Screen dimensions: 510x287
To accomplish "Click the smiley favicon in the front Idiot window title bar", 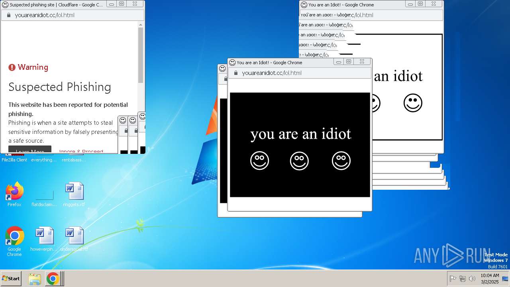I will click(x=232, y=63).
